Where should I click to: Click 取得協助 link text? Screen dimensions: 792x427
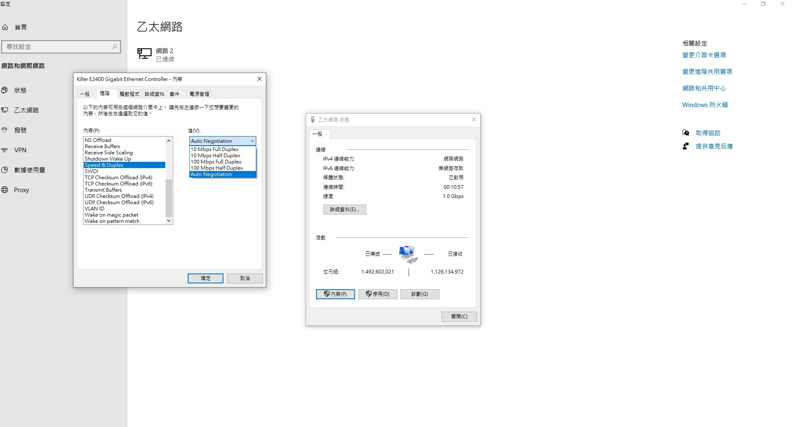(x=708, y=133)
